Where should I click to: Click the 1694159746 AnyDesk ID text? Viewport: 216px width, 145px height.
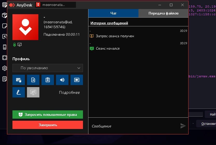[x=54, y=27]
